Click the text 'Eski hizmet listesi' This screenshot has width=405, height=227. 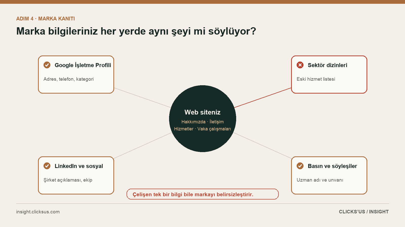tap(316, 79)
